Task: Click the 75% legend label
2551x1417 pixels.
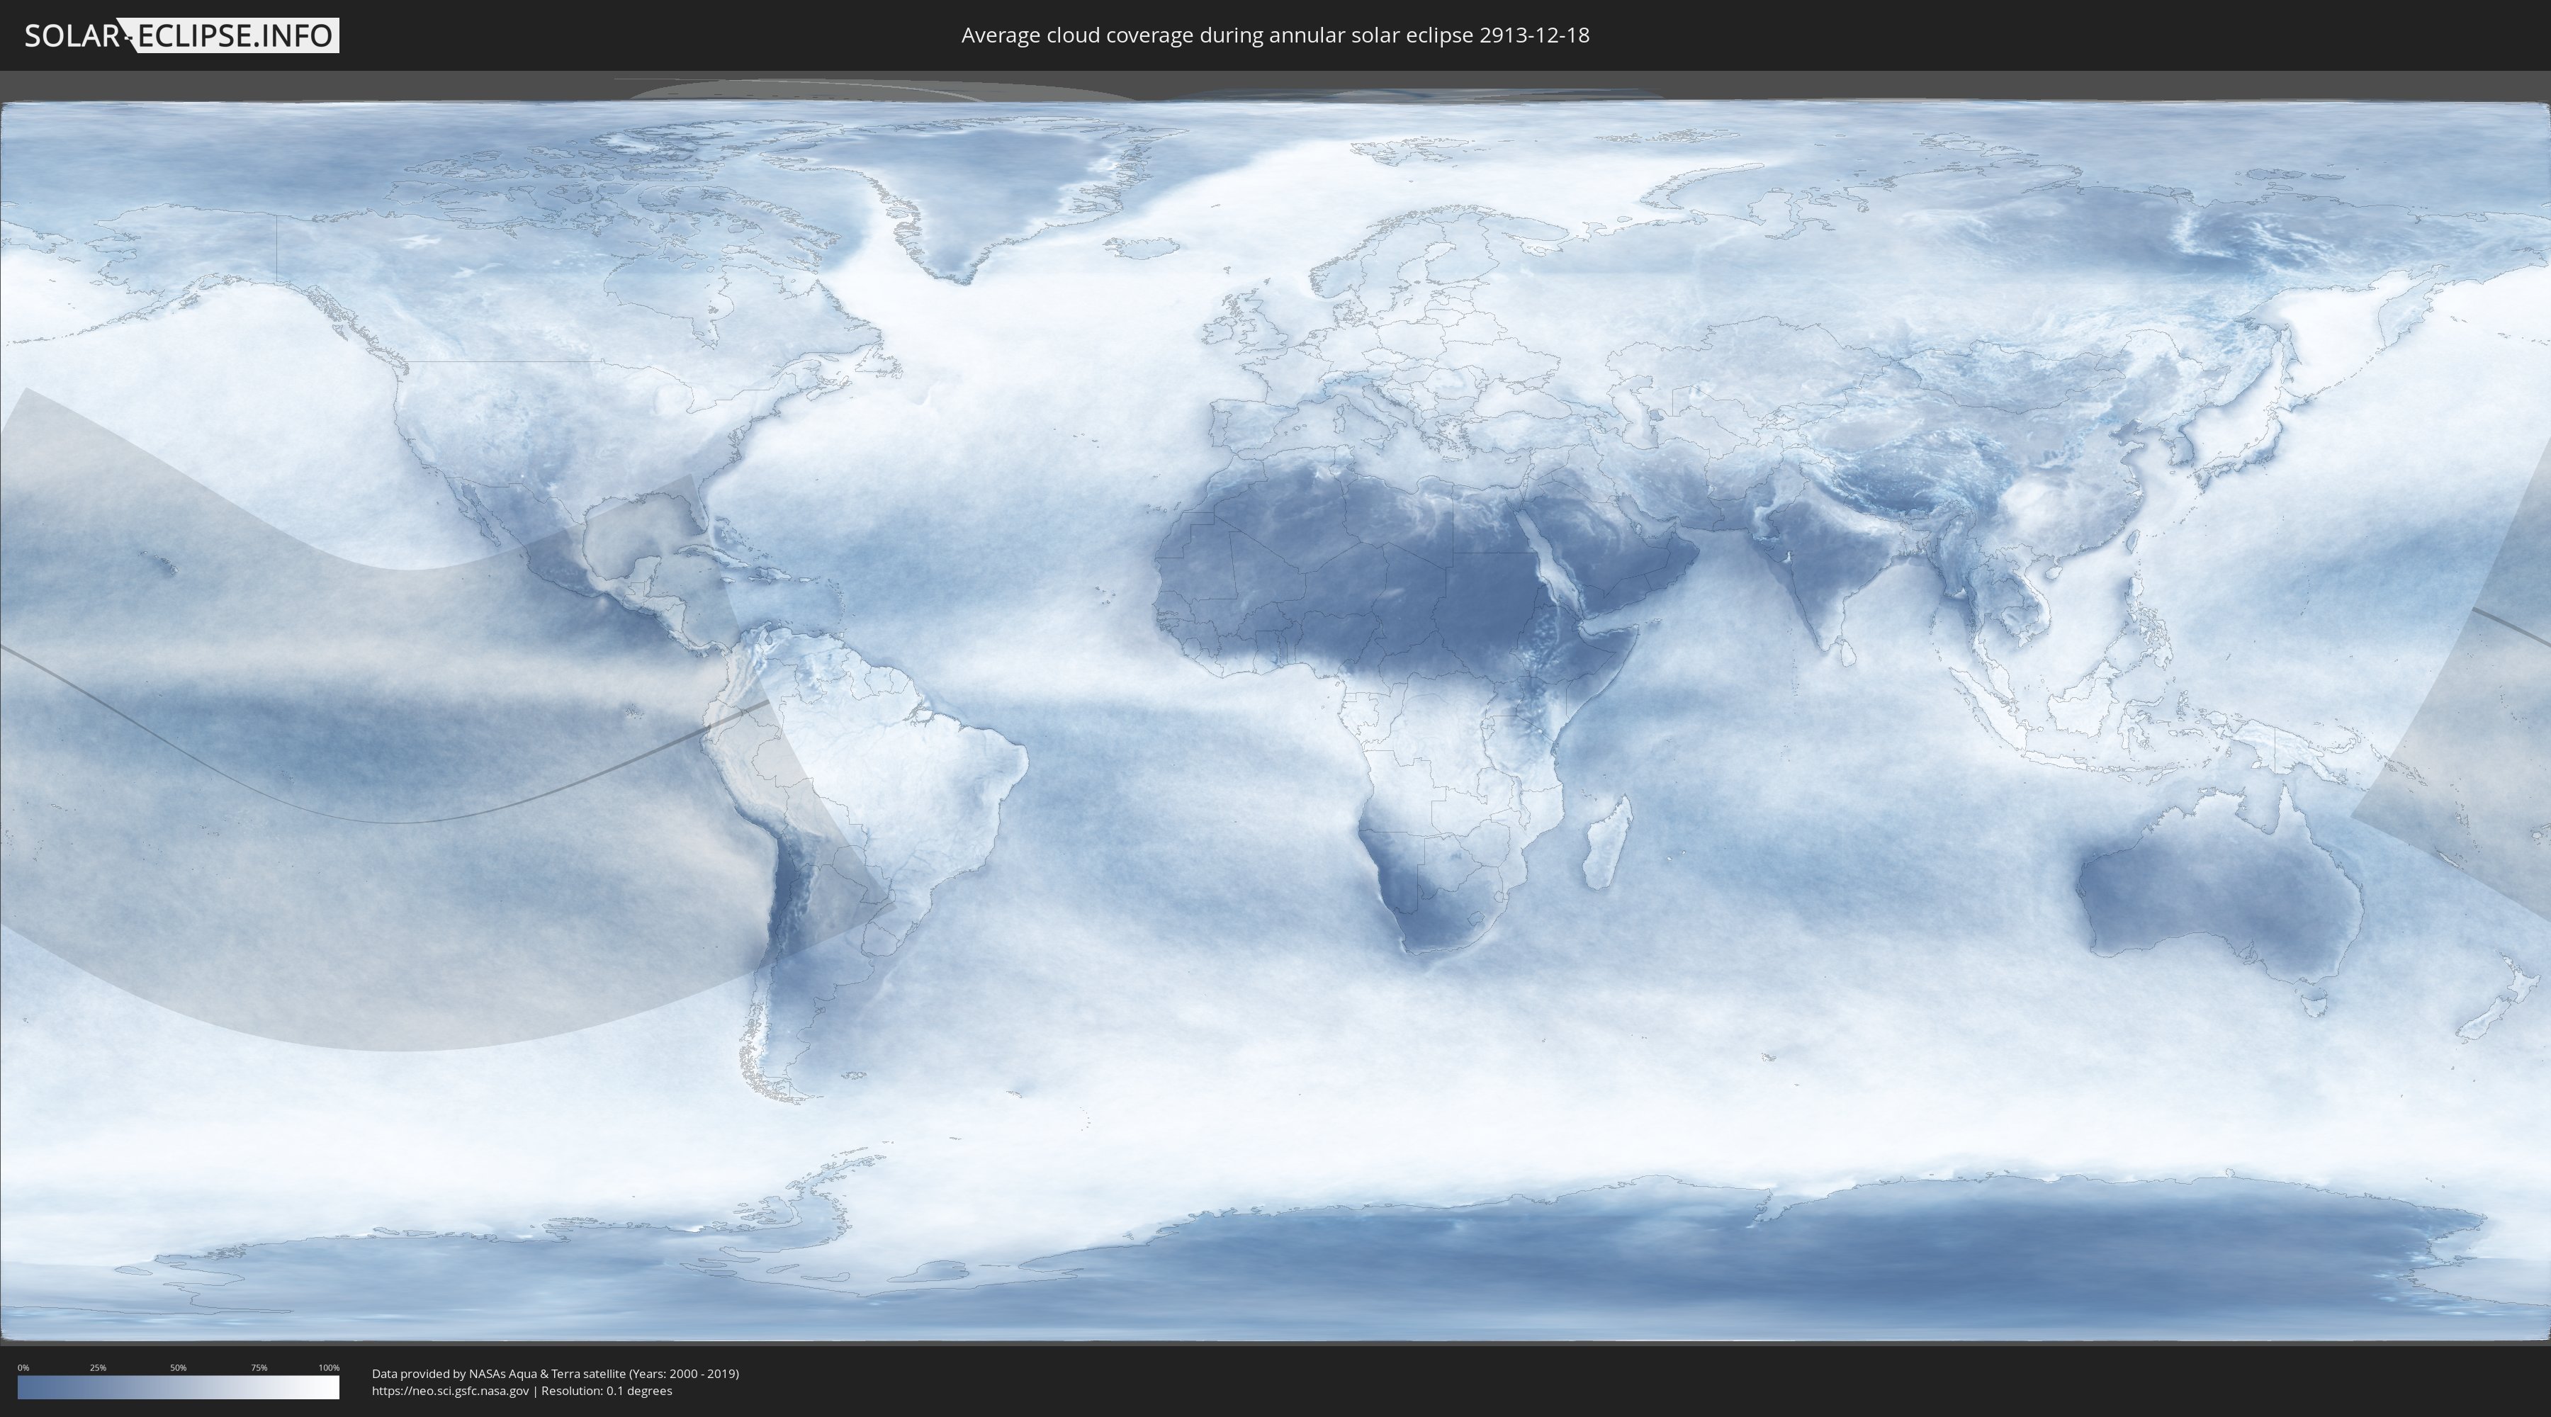Action: point(259,1367)
